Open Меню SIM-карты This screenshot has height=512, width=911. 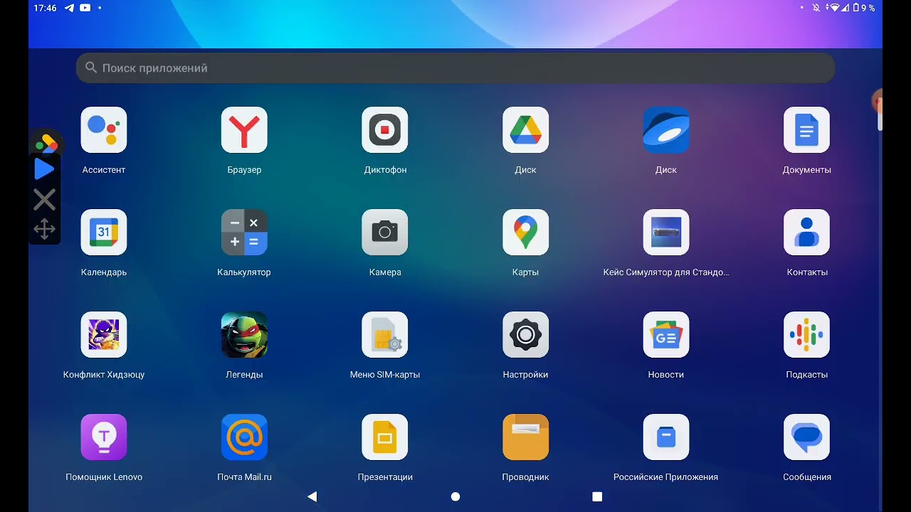pos(385,335)
